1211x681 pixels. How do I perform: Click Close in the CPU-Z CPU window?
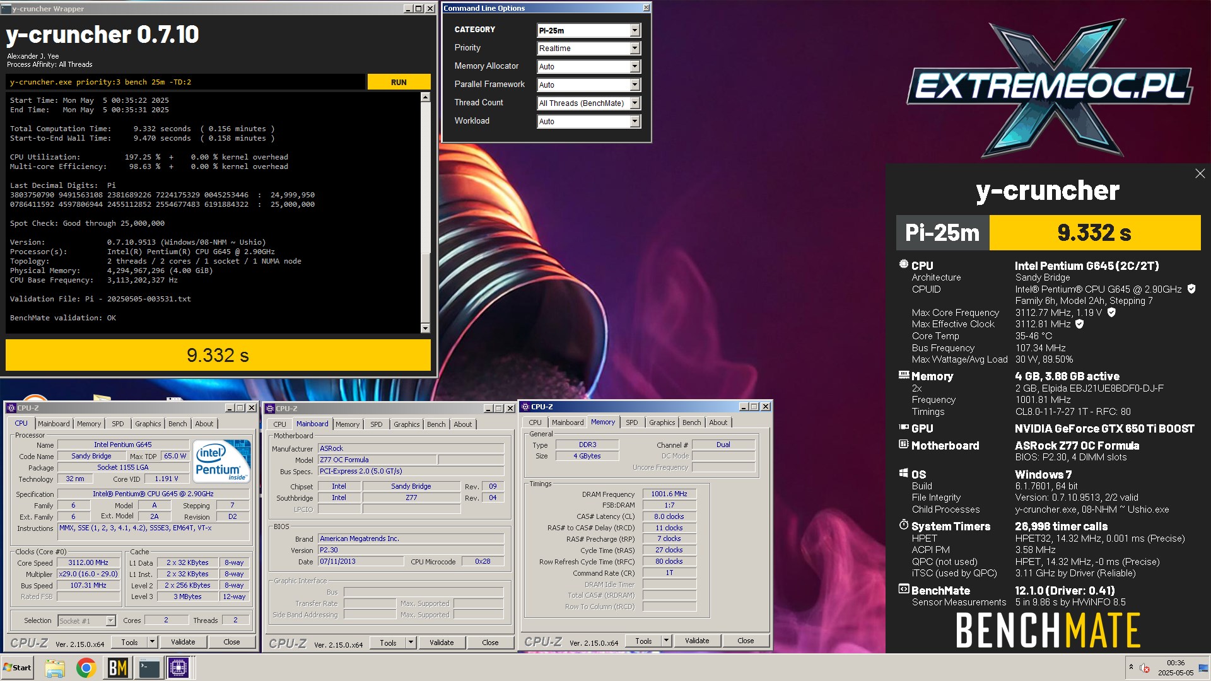(x=231, y=642)
